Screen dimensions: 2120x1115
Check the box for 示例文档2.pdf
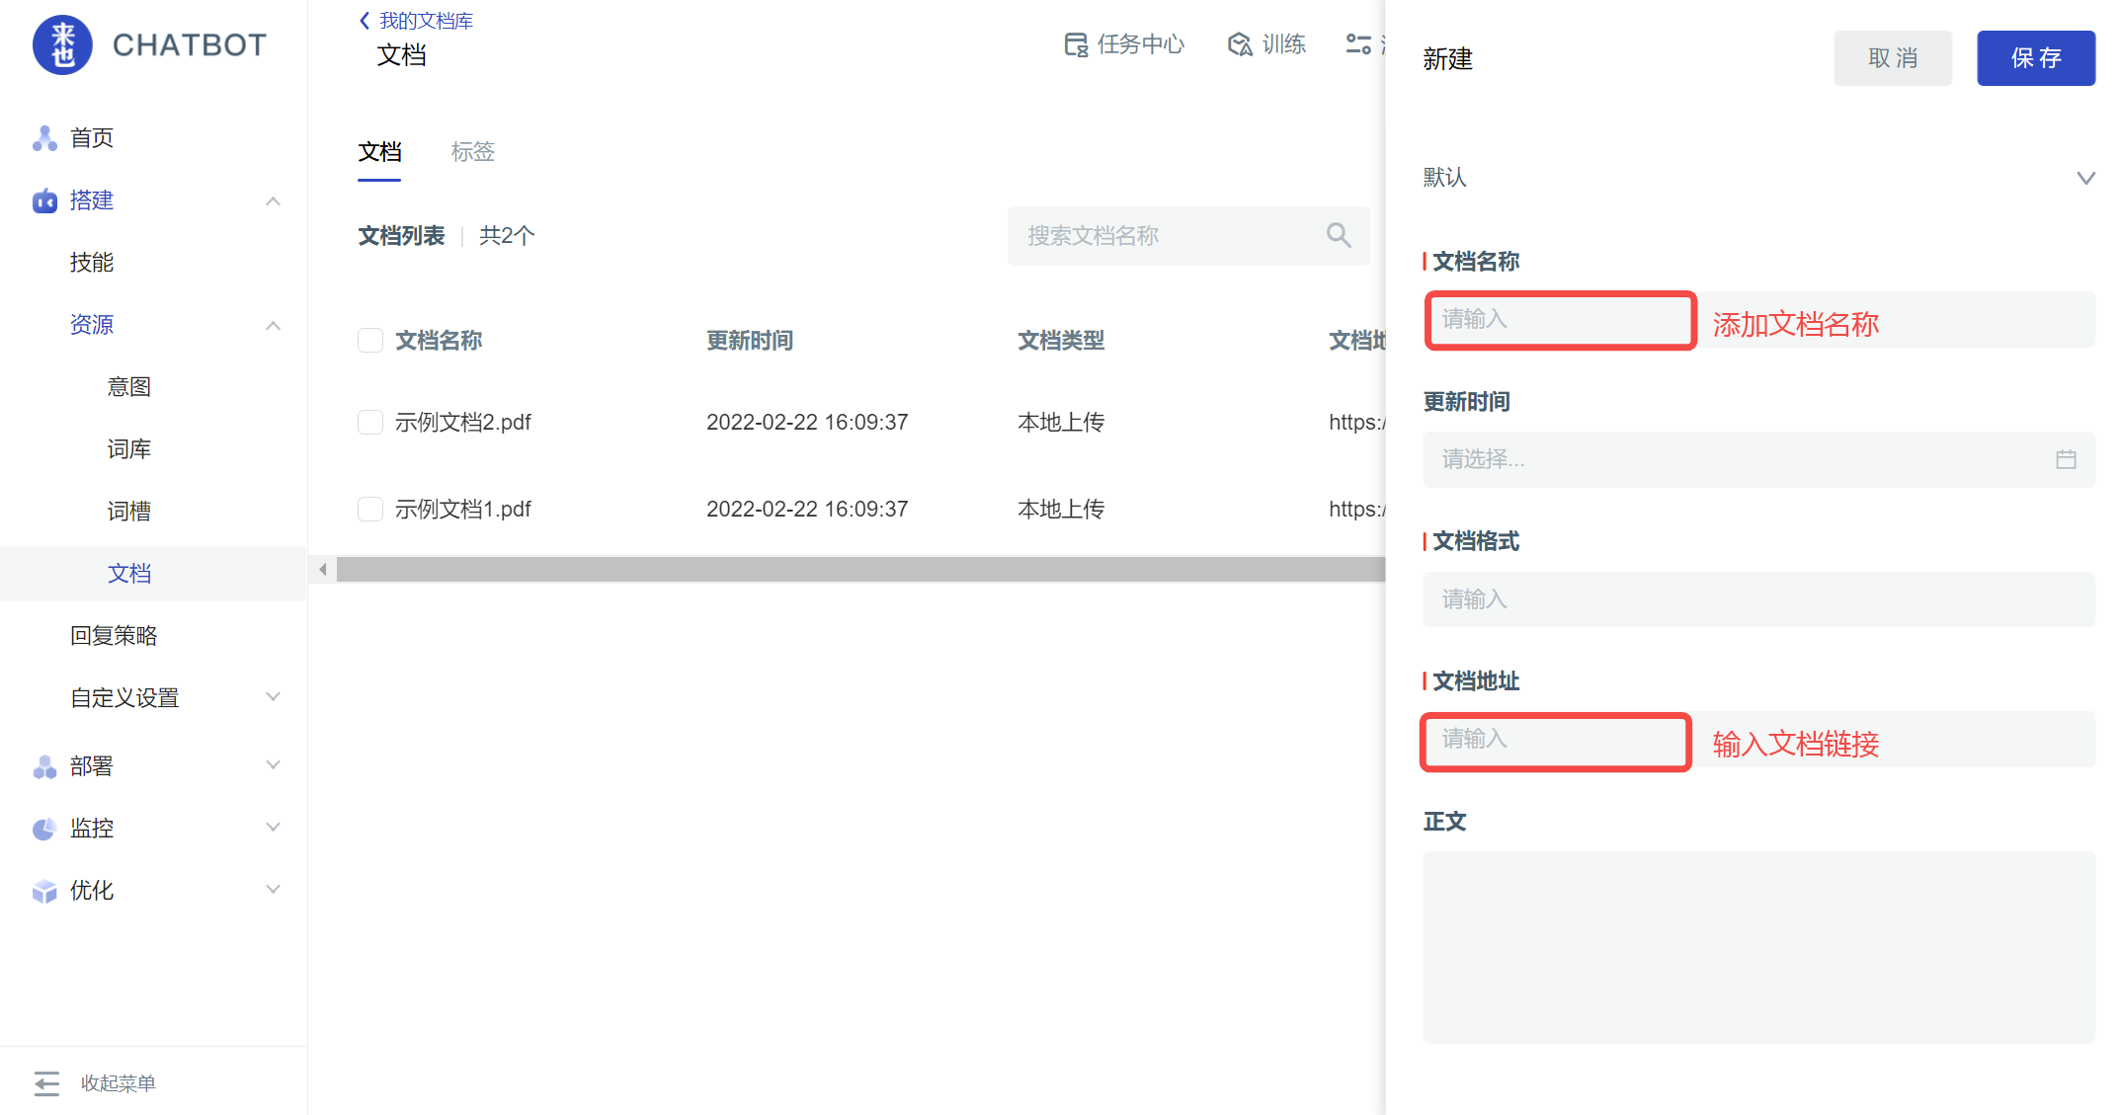click(x=370, y=423)
